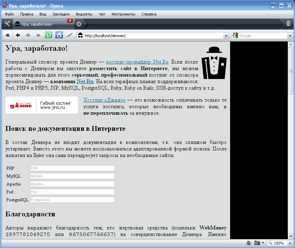The width and height of the screenshot is (295, 248).
Task: Open a new tab with plus icon
Action: (x=79, y=24)
